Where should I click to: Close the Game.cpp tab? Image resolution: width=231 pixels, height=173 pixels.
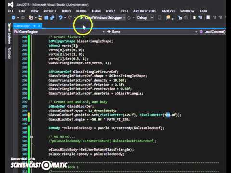[39, 26]
